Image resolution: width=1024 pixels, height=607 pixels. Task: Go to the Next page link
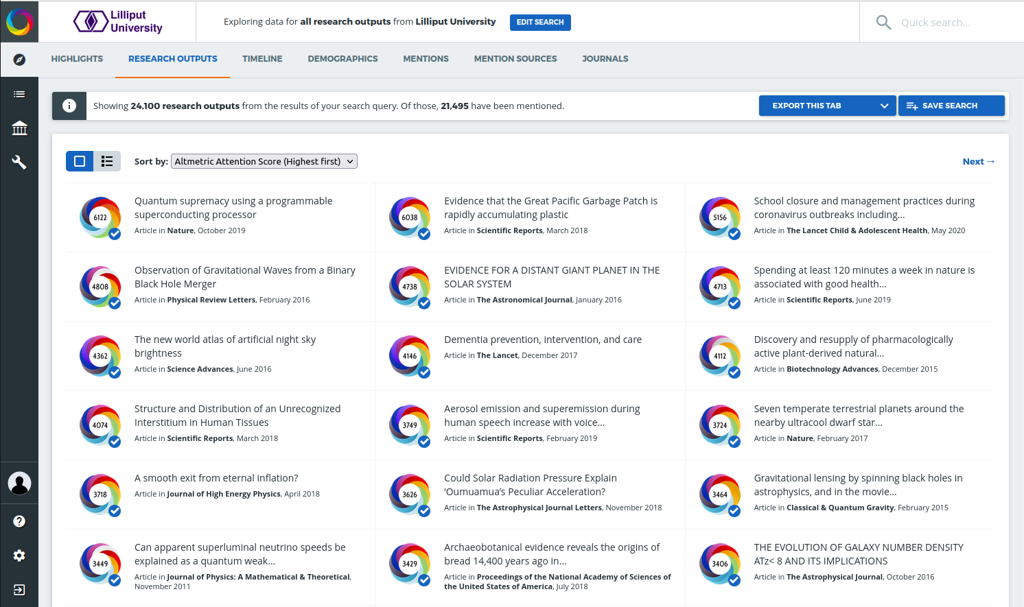pyautogui.click(x=979, y=162)
